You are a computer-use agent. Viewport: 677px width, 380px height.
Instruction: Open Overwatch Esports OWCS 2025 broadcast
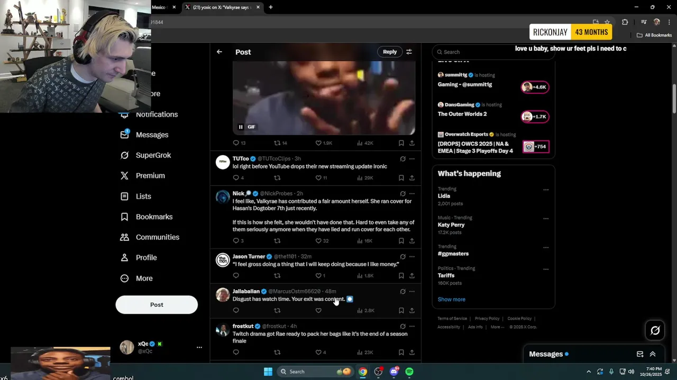coord(493,143)
